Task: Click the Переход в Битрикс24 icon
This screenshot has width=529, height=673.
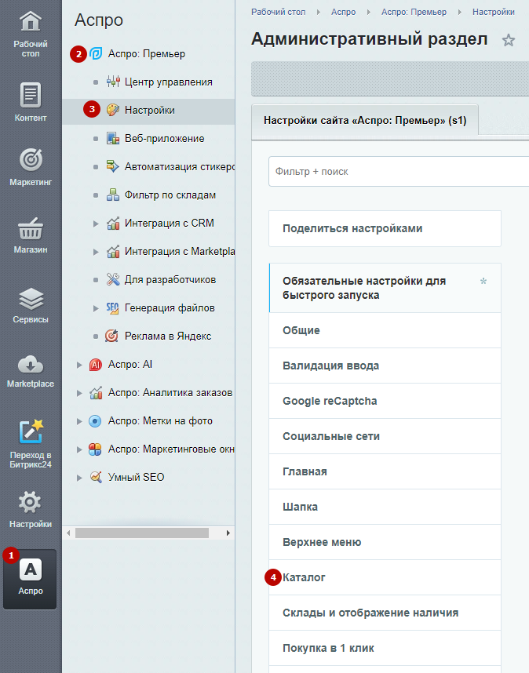Action: (x=31, y=431)
